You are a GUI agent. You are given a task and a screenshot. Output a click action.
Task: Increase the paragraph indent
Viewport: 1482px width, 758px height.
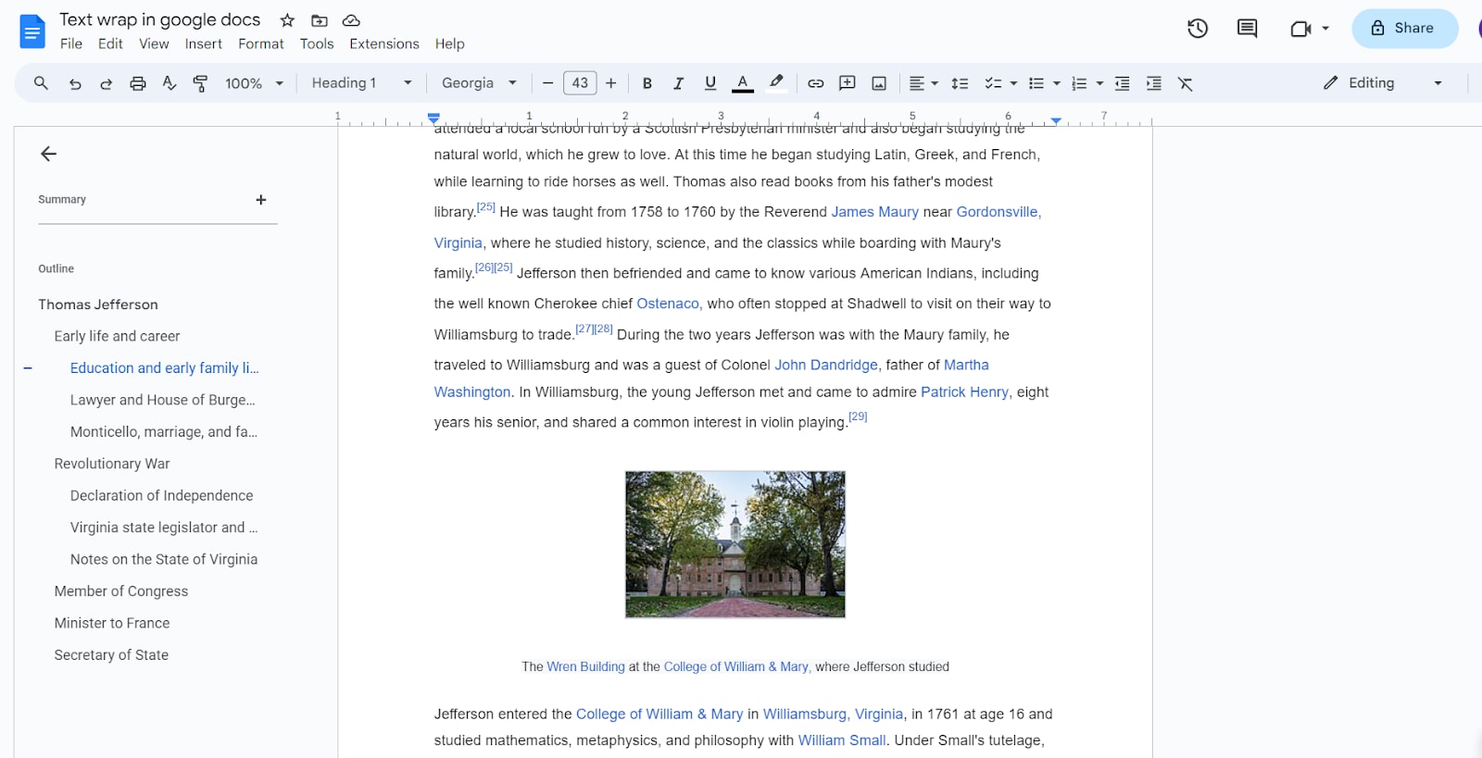tap(1154, 83)
